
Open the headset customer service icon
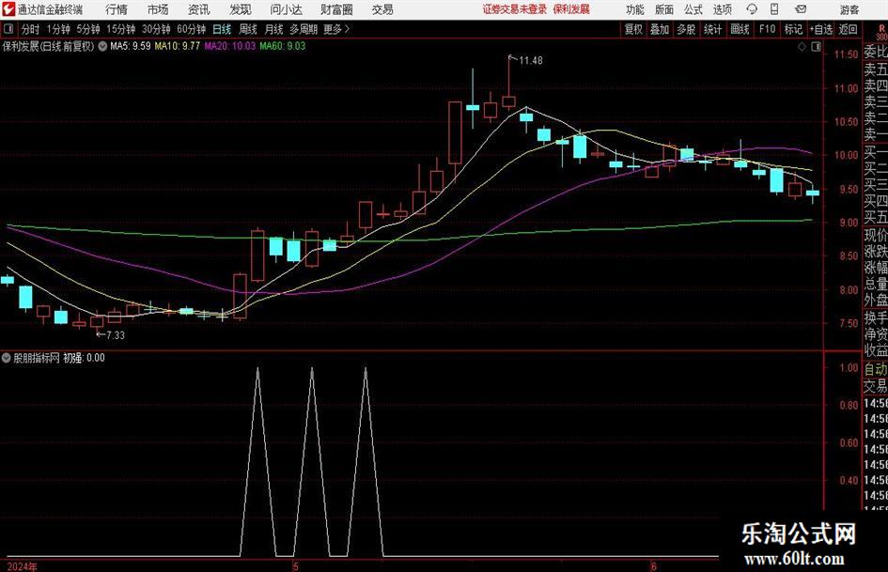tap(752, 9)
